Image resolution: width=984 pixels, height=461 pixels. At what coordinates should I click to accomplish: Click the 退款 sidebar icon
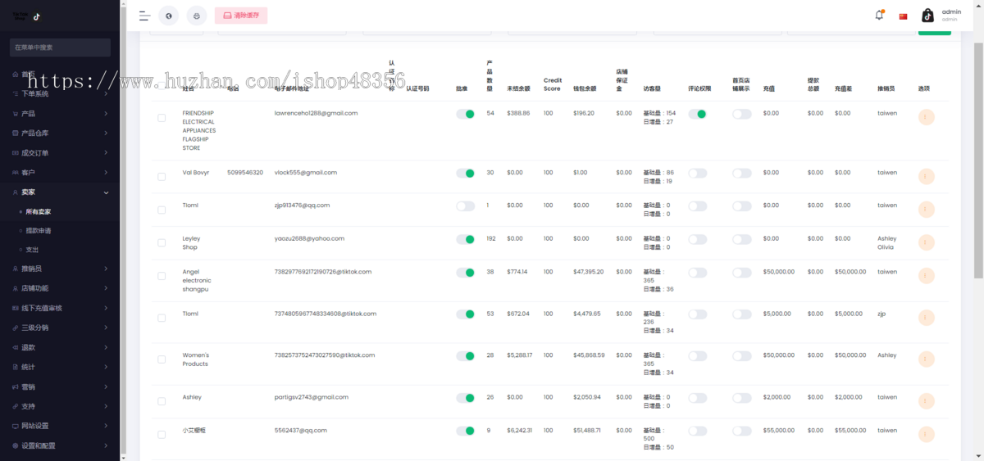[16, 347]
